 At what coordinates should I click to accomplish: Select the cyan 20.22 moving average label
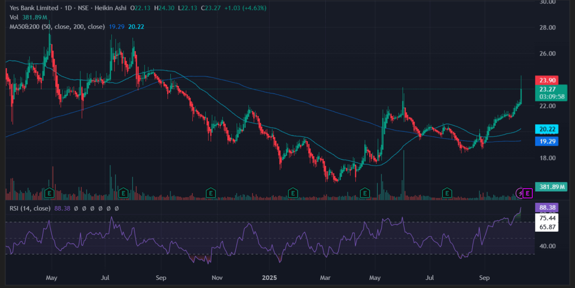(546, 129)
